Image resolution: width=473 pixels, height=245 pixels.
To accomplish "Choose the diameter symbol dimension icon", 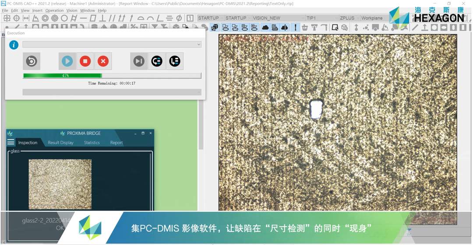I will [179, 18].
